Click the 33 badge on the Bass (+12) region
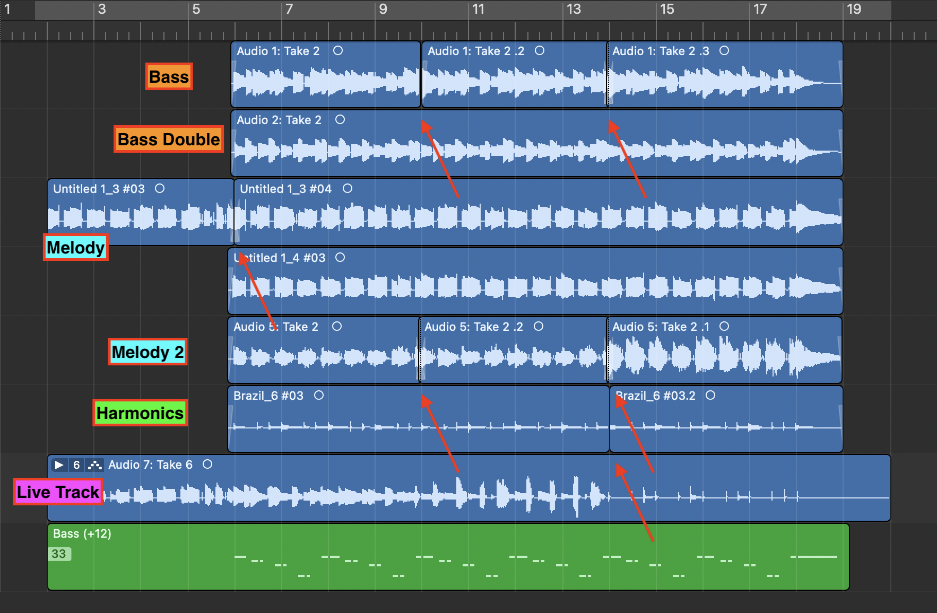Viewport: 937px width, 613px height. click(59, 554)
